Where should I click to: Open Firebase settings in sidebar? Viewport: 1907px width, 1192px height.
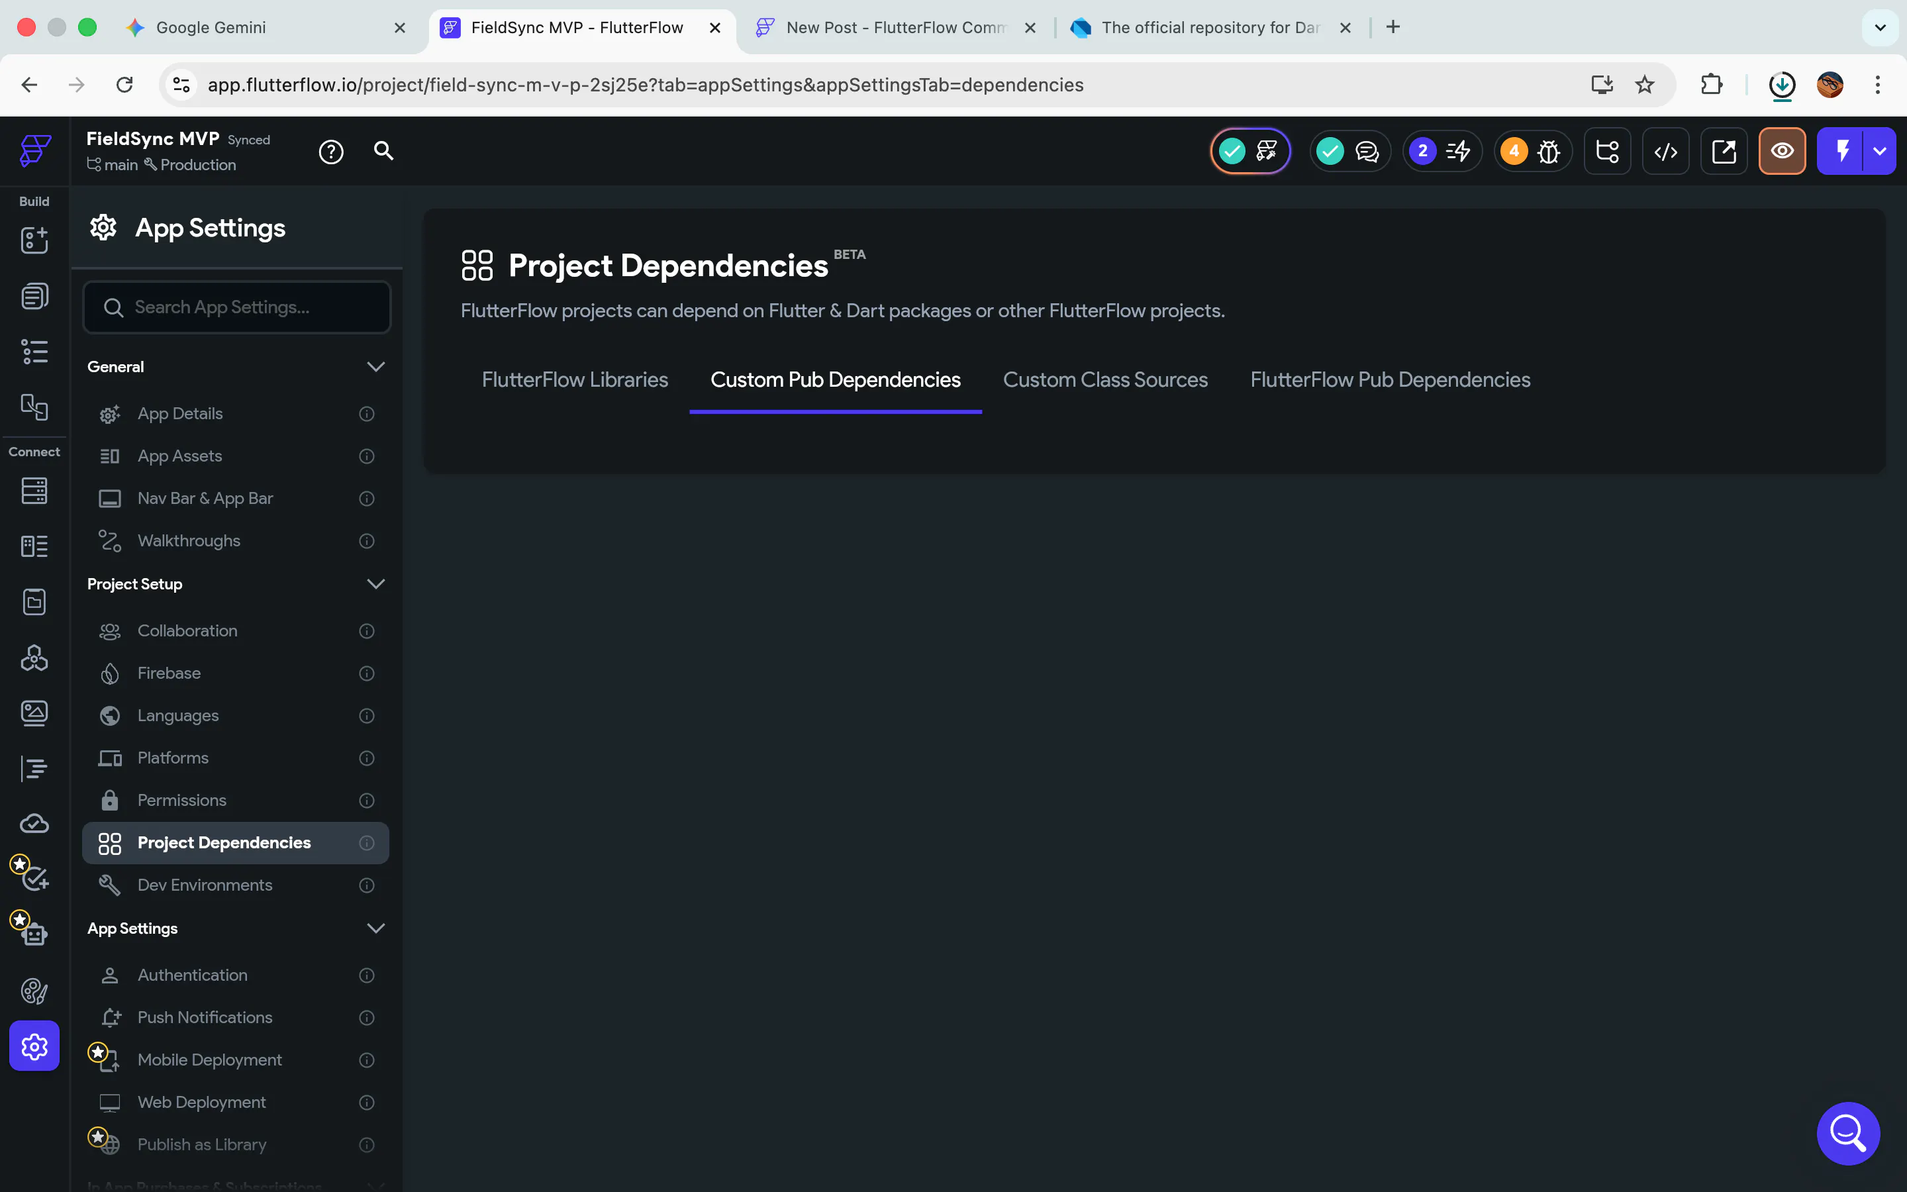point(236,673)
